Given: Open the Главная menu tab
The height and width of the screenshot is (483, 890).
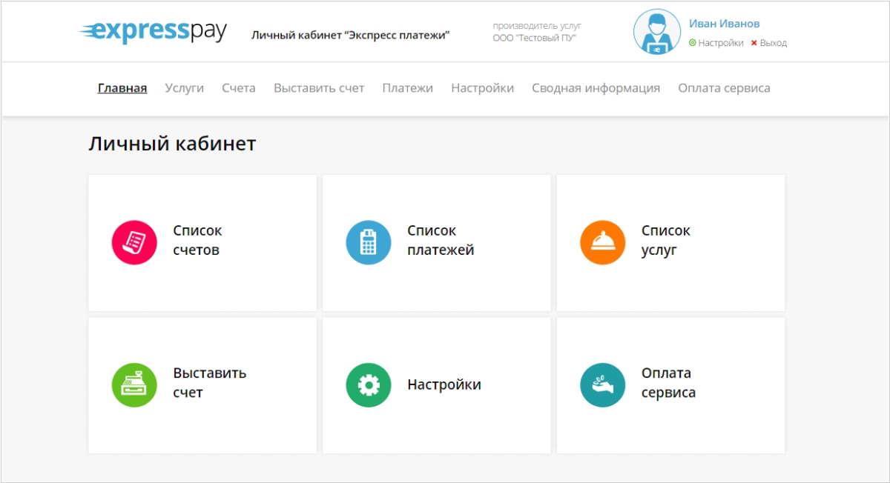Looking at the screenshot, I should 122,88.
